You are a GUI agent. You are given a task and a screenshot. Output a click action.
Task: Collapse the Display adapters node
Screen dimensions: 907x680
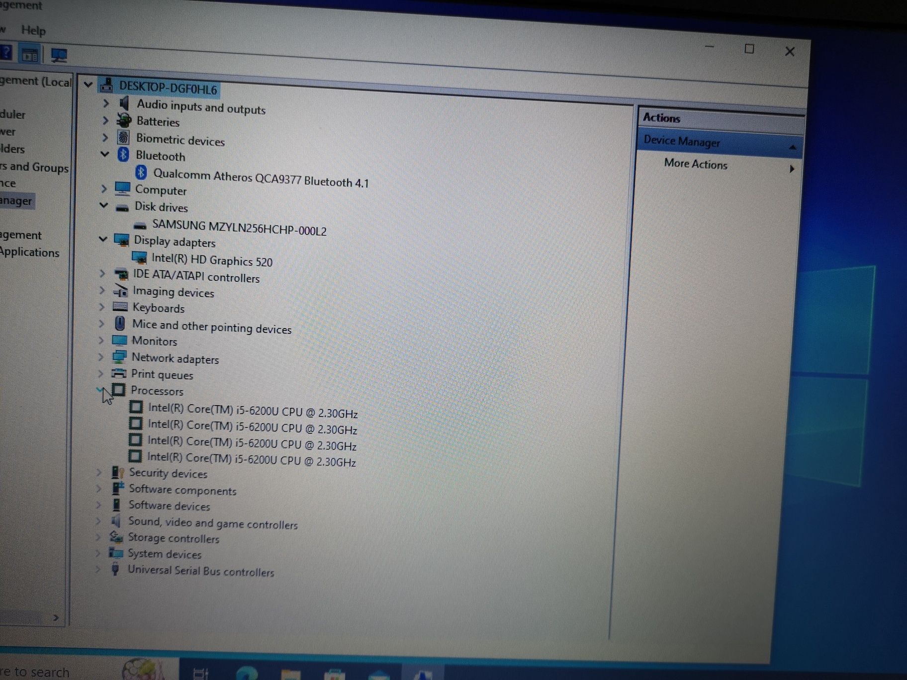[103, 239]
